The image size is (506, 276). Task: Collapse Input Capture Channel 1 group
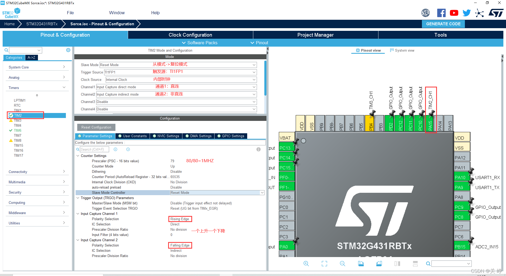click(x=78, y=214)
